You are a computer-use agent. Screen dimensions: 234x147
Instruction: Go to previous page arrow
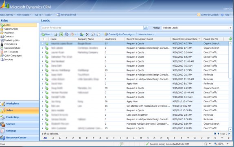(218, 134)
